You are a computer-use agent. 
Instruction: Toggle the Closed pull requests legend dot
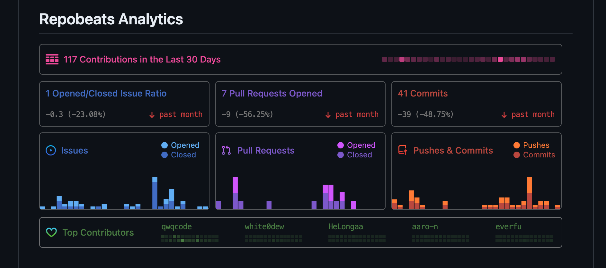point(341,155)
